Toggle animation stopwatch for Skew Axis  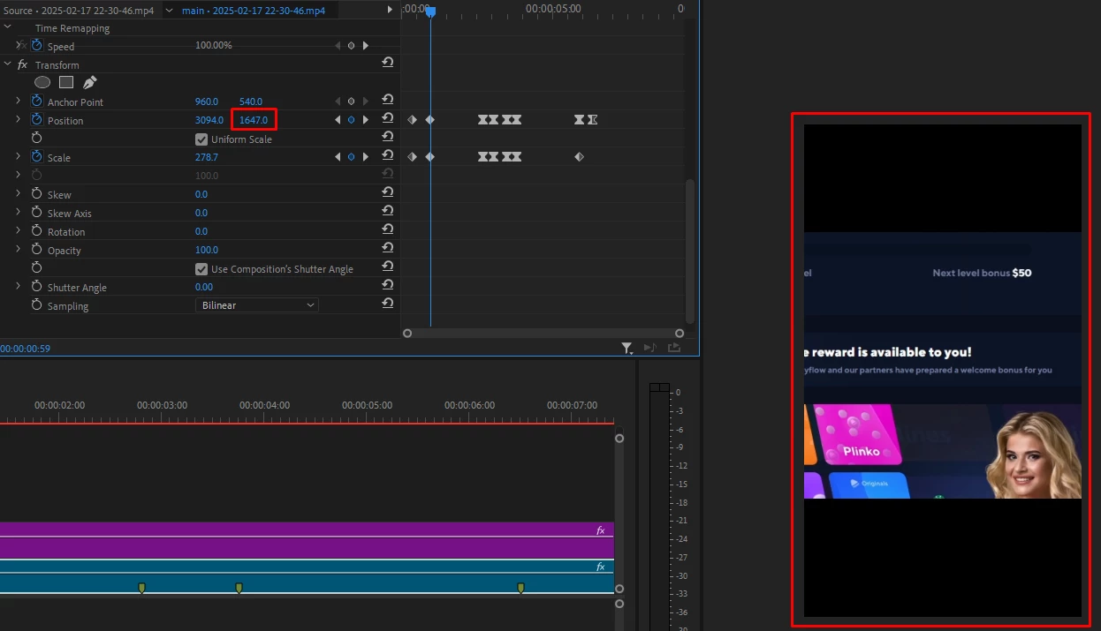tap(37, 212)
